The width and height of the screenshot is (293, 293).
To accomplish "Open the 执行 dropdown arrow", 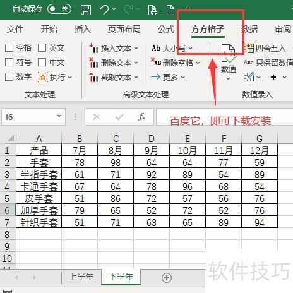I will point(70,78).
